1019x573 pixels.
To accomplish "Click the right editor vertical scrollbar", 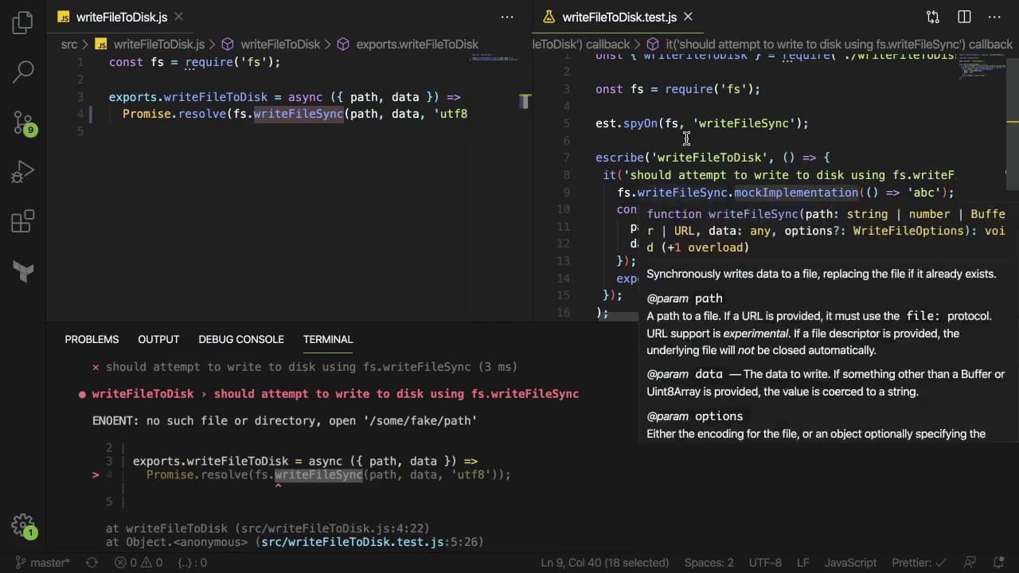I will coord(1013,122).
